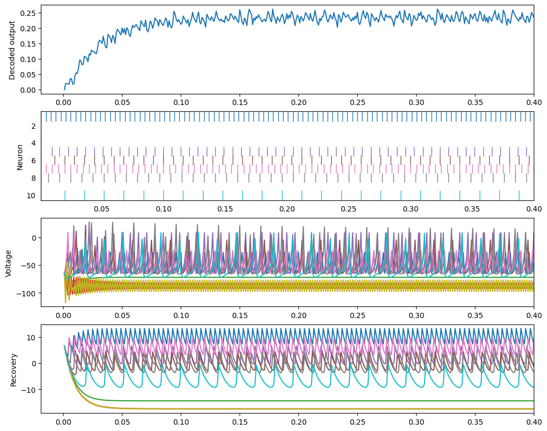
Task: Pick y-axis tick 10 on Neuron raster plot
Action: [31, 196]
